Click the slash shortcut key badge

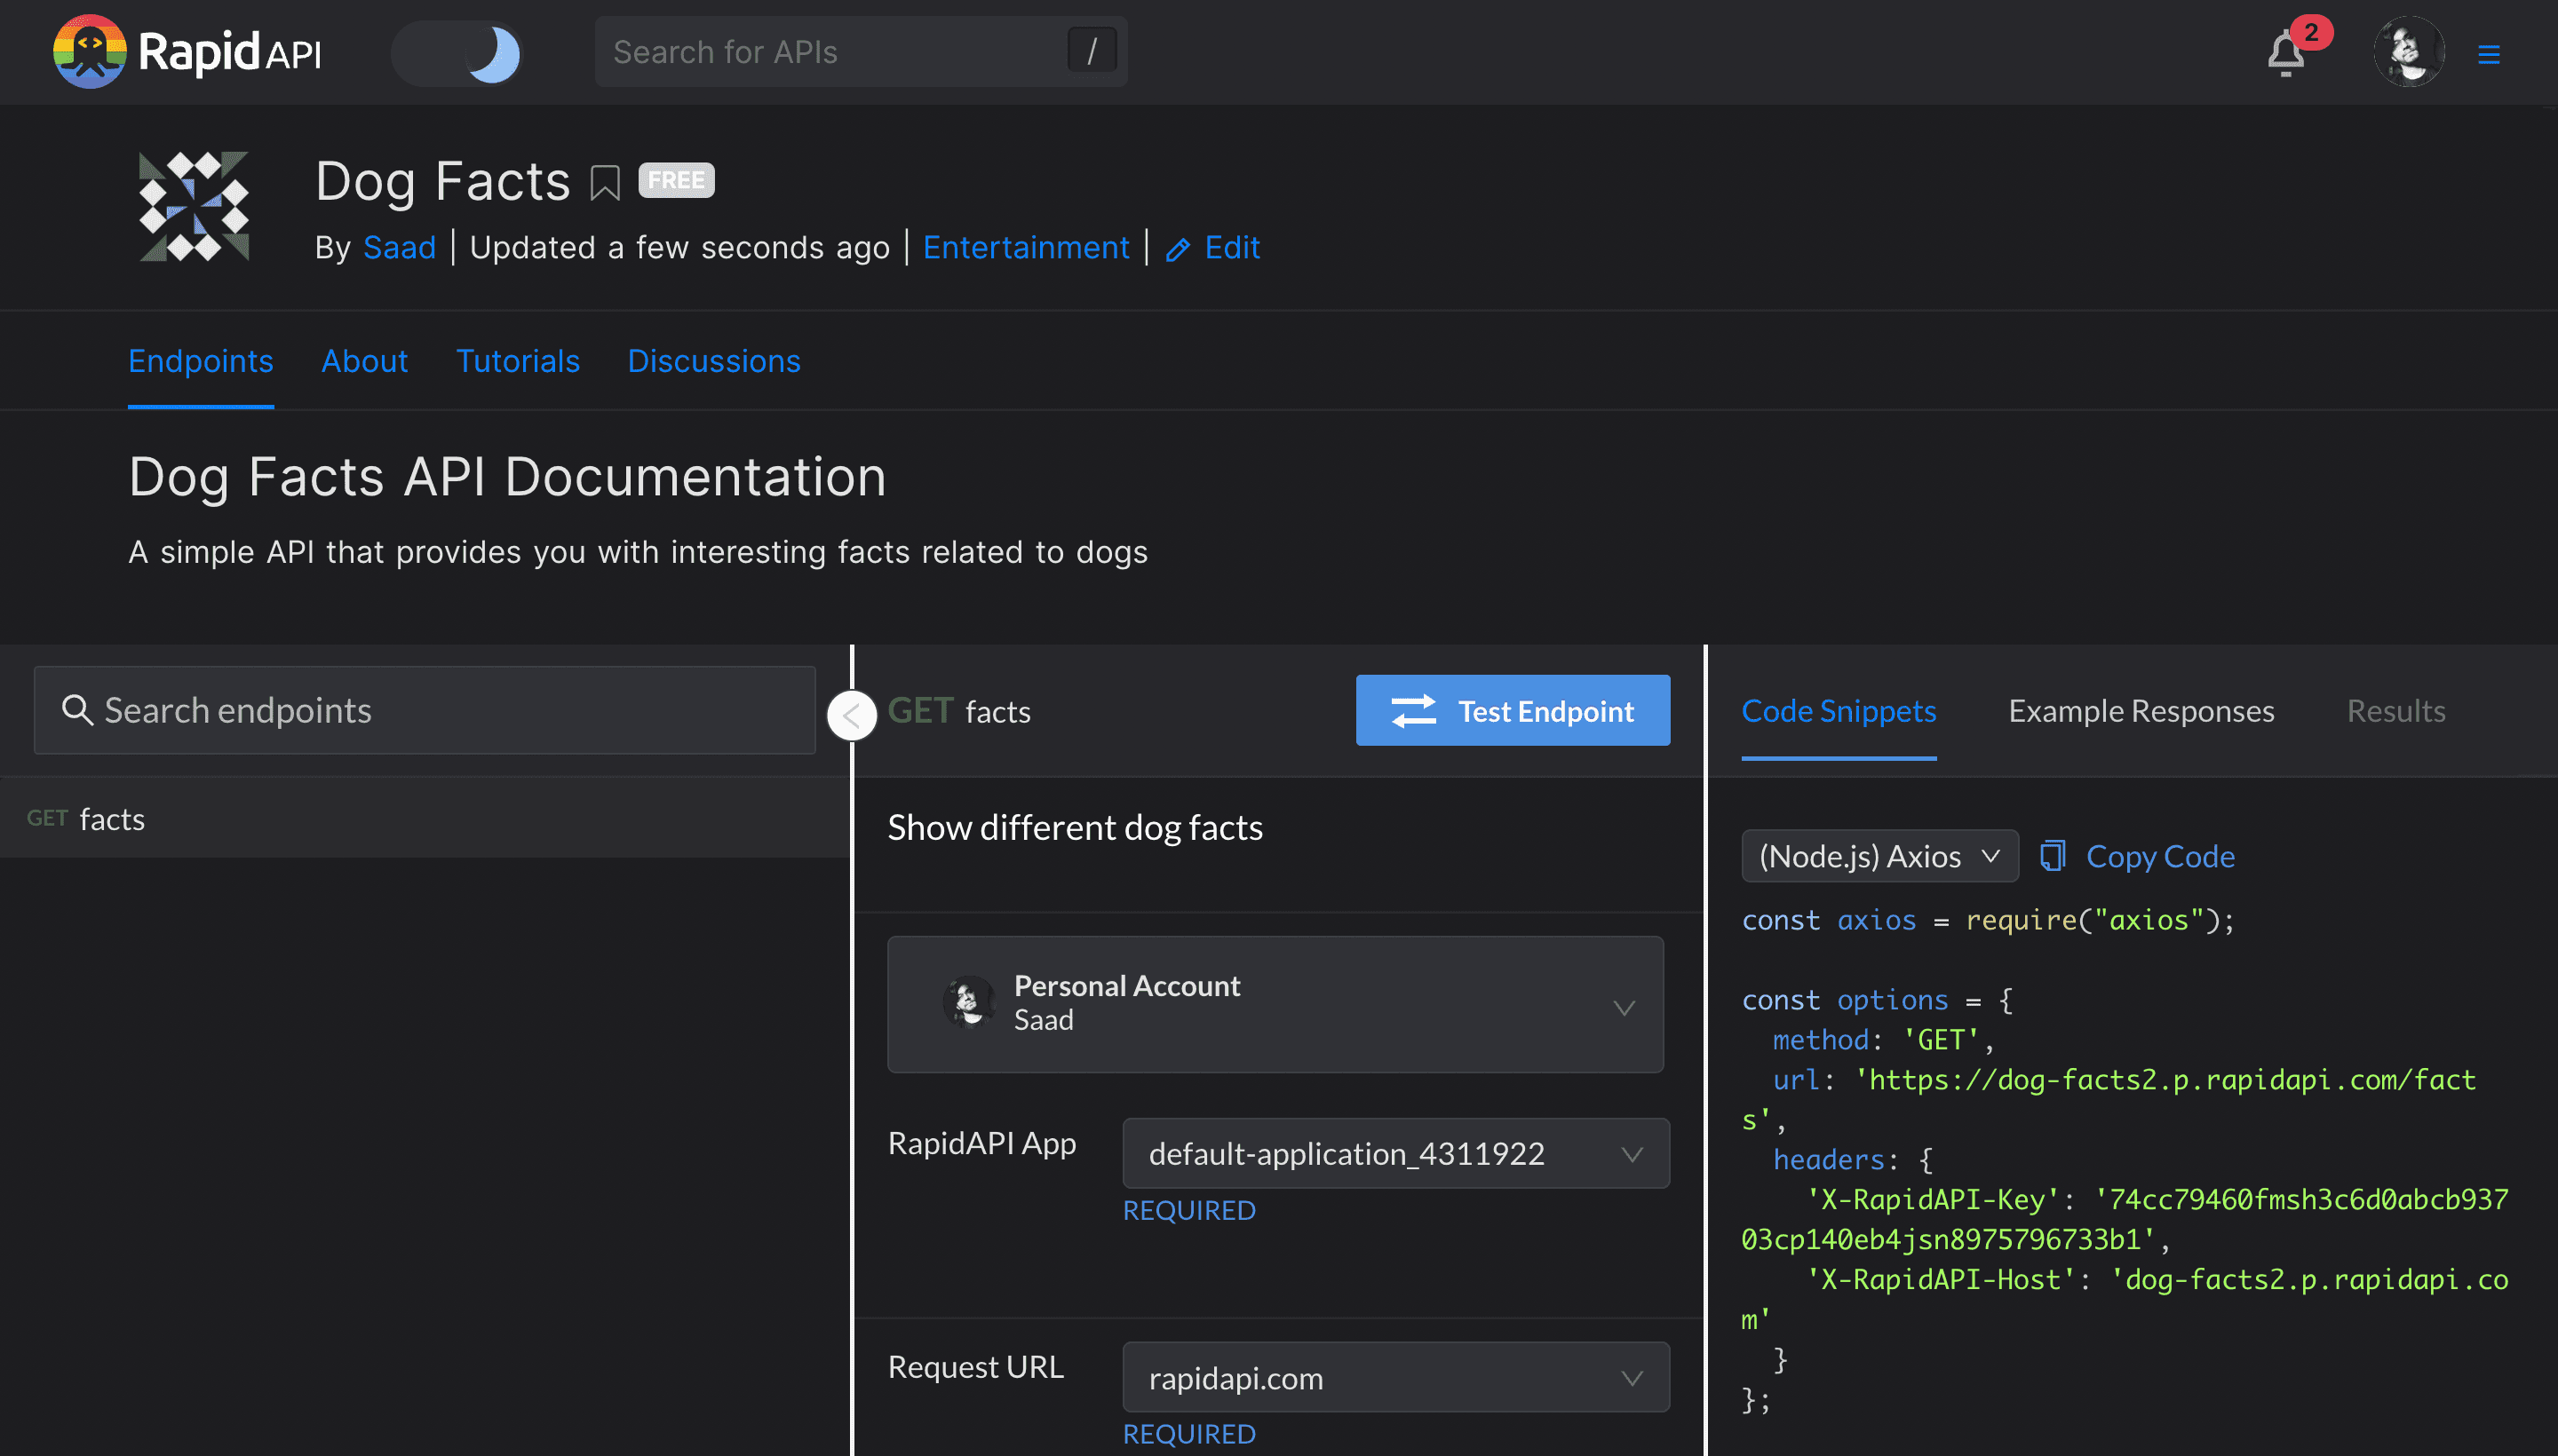pos(1092,51)
